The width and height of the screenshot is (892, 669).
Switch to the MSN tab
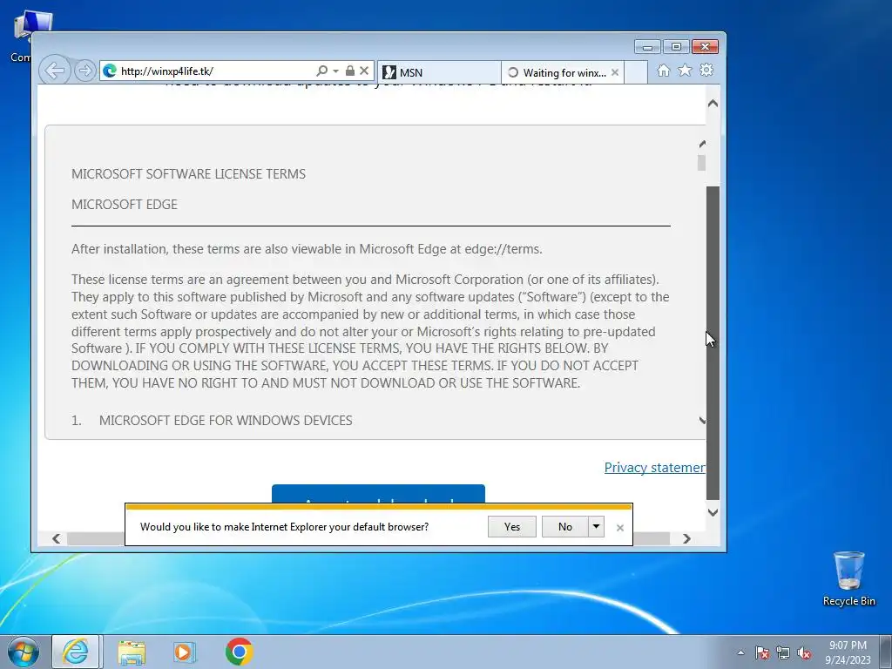pos(439,72)
